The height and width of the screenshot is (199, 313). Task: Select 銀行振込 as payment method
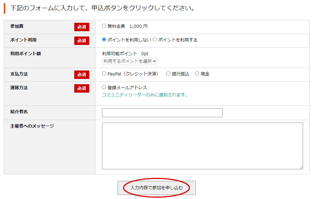point(169,74)
